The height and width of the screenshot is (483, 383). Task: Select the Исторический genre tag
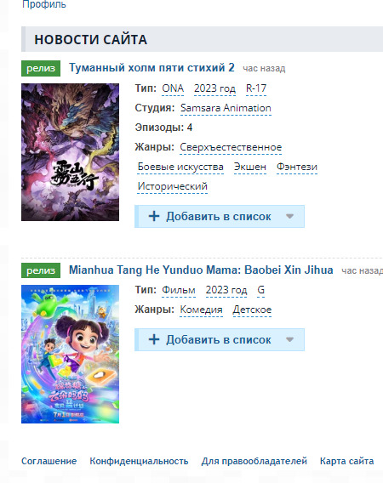pos(173,186)
